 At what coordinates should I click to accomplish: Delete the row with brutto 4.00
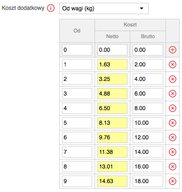pos(173,79)
